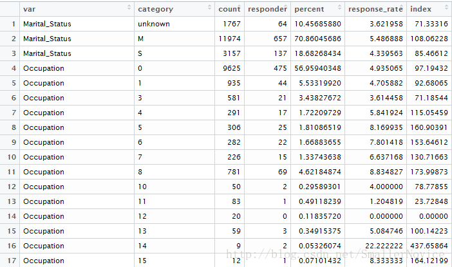Click count value 1767

tap(232, 24)
